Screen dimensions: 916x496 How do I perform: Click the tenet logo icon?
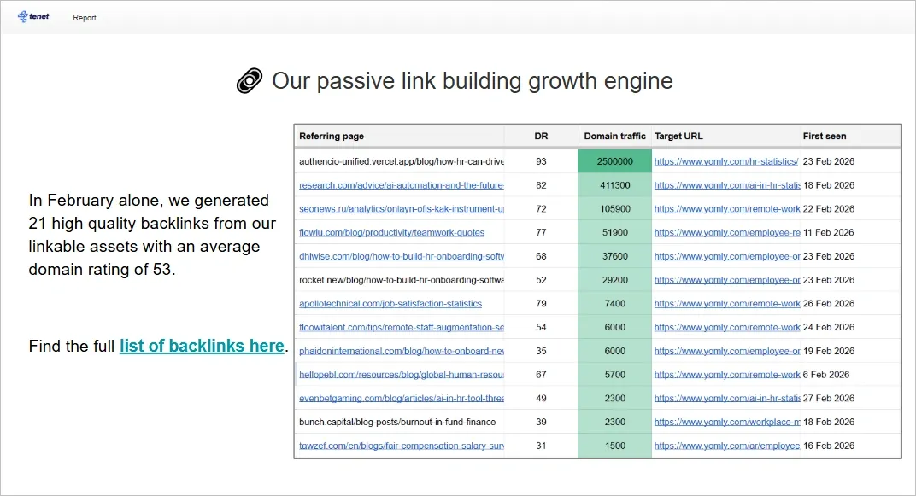click(x=33, y=17)
